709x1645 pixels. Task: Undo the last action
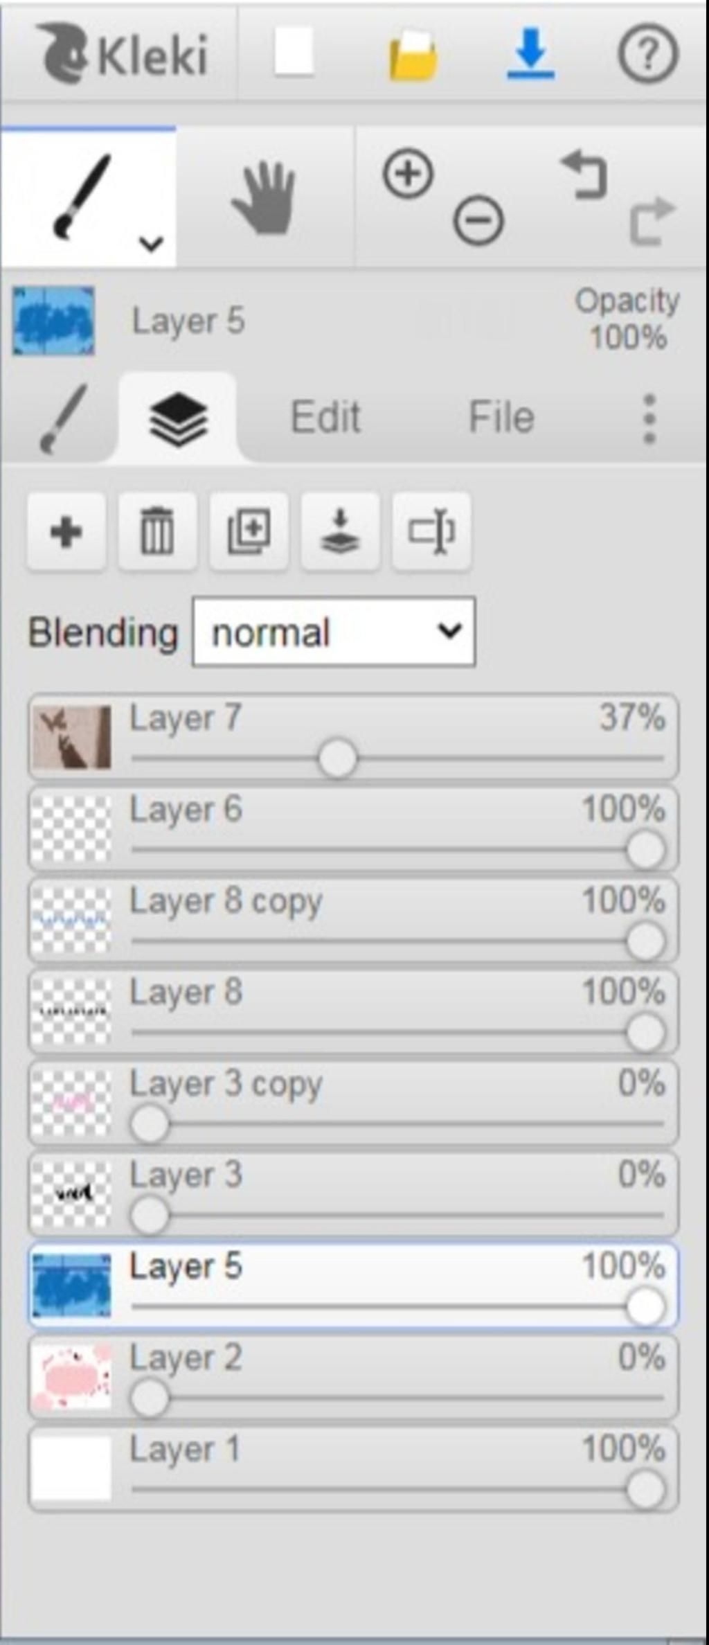coord(585,175)
